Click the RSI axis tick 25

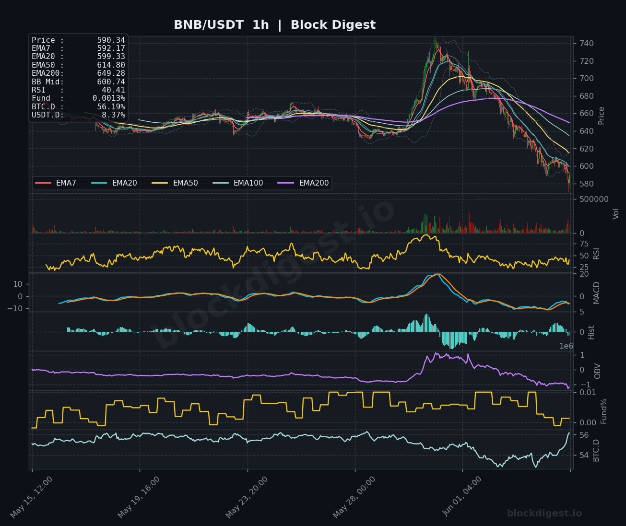tap(584, 268)
